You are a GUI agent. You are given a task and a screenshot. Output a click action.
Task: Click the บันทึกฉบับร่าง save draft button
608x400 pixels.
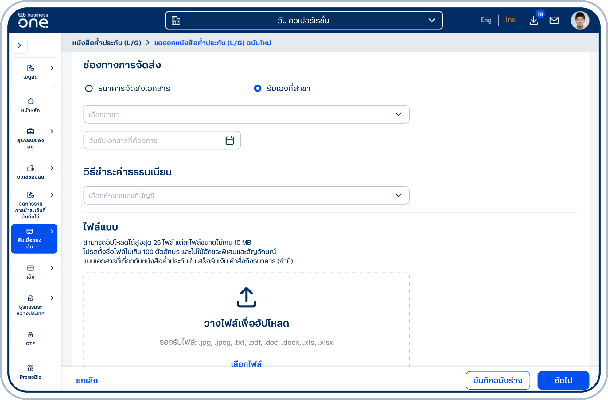click(497, 380)
